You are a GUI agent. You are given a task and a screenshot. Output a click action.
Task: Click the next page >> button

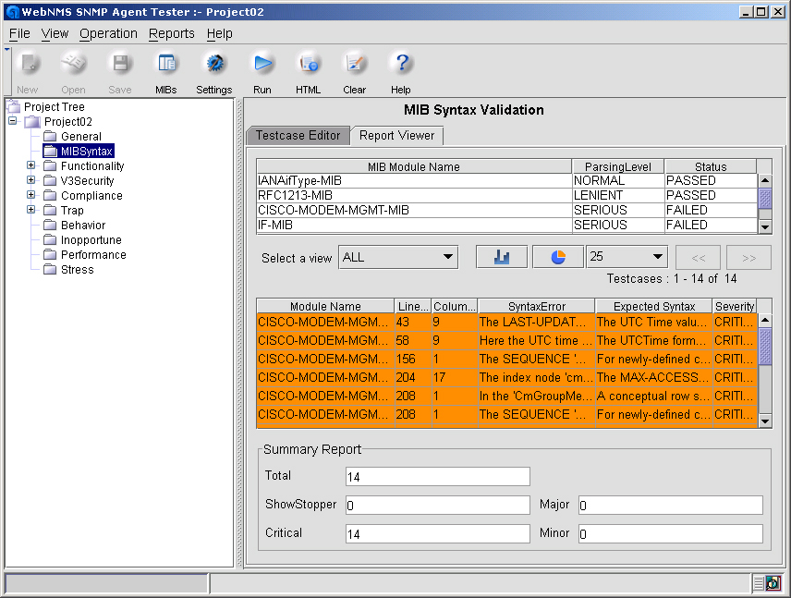point(748,257)
